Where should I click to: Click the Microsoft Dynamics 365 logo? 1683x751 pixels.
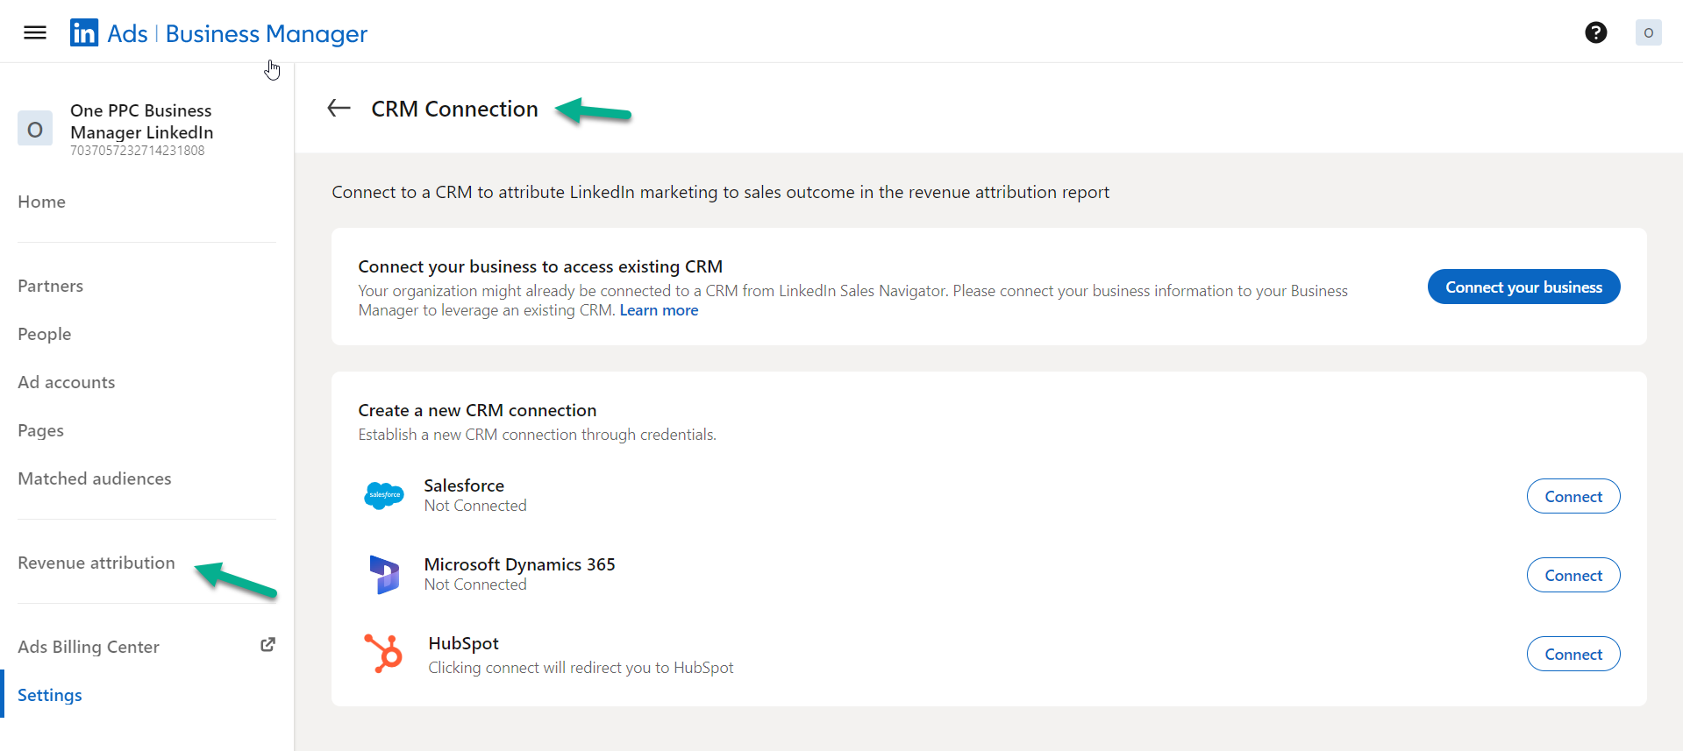(x=384, y=574)
